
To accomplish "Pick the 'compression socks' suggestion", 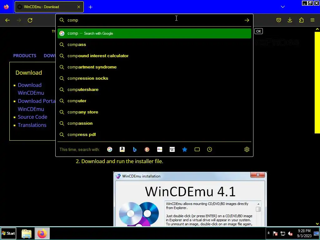I will click(x=154, y=78).
